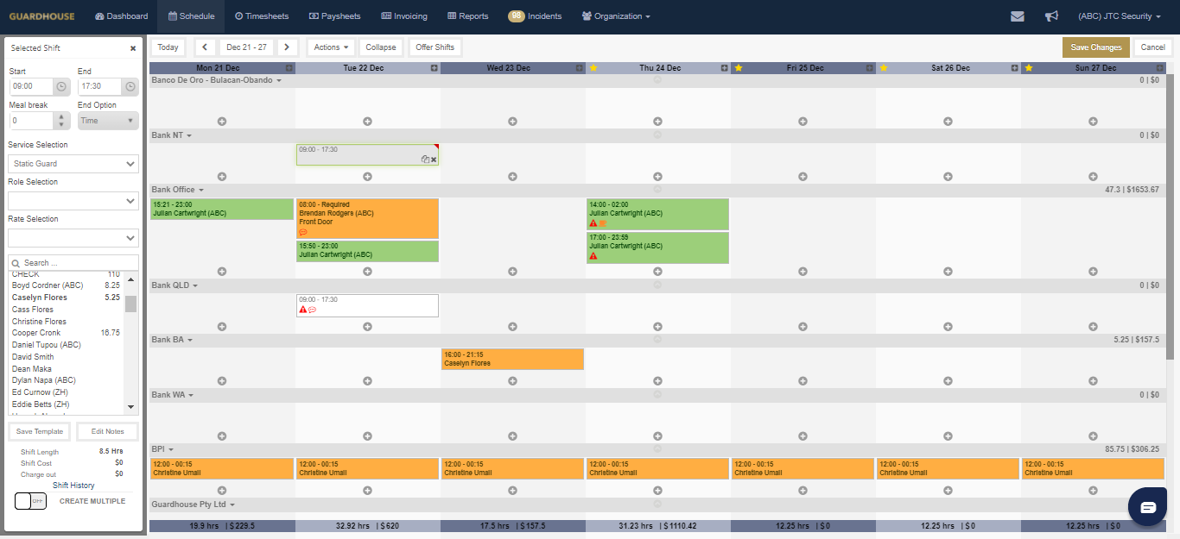The image size is (1180, 539).
Task: Cancel the schedule changes
Action: click(x=1152, y=47)
